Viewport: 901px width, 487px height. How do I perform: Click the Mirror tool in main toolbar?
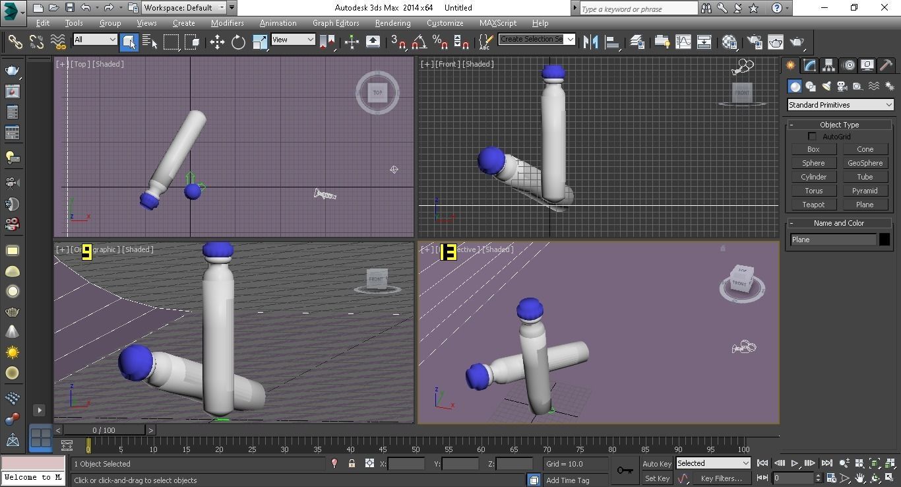click(x=591, y=42)
